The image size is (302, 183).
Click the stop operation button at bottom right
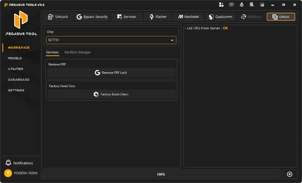point(290,174)
